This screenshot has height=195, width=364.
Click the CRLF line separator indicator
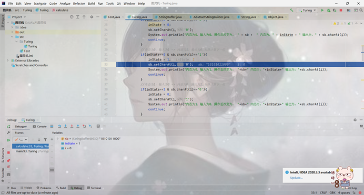[x=323, y=193]
